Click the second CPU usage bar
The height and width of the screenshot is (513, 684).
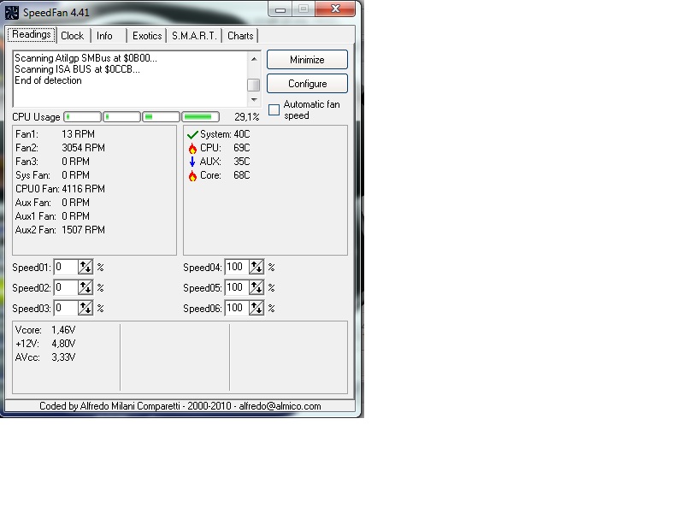coord(121,117)
